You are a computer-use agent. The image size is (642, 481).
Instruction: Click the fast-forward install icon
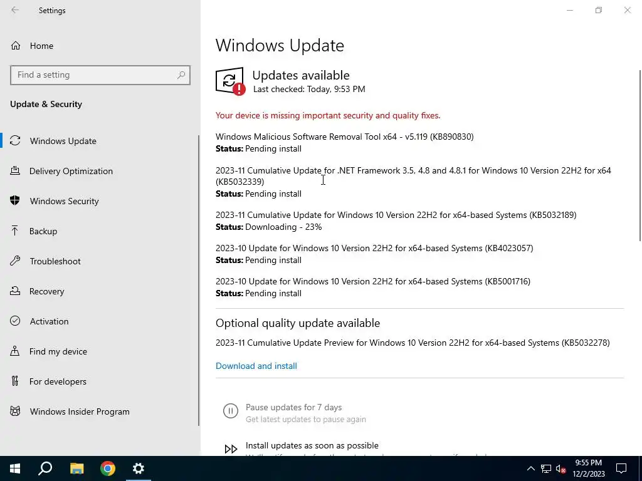(231, 449)
